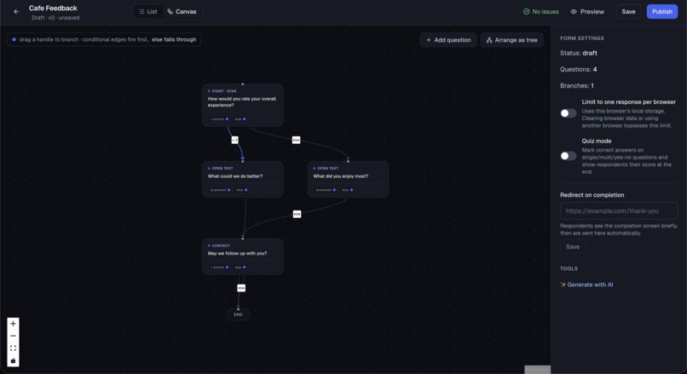Image resolution: width=687 pixels, height=374 pixels.
Task: Click the 'Questions: 4' text
Action: [579, 69]
